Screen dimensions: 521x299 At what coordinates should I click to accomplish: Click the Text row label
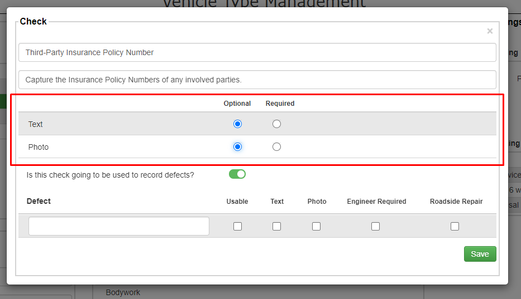pyautogui.click(x=35, y=124)
